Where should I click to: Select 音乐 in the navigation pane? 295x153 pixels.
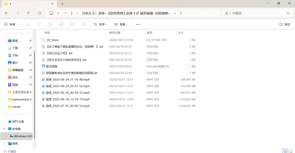point(15,77)
